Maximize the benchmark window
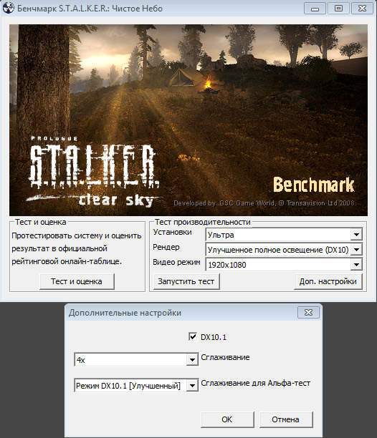Screen dimensions: 377x438 (x=338, y=9)
